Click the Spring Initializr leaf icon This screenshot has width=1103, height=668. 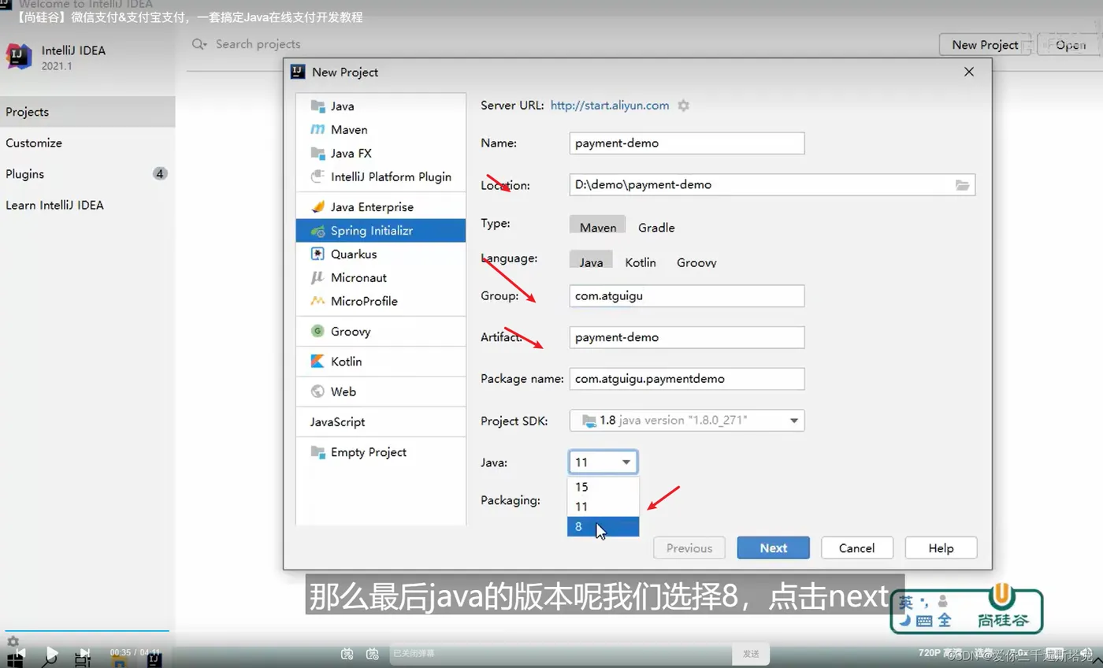318,231
